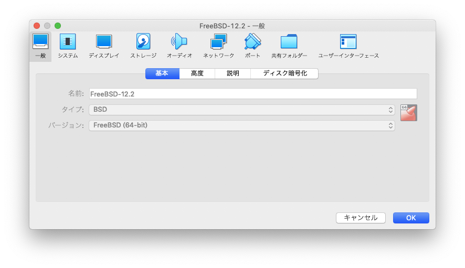The width and height of the screenshot is (465, 268).
Task: Open the ストレージ settings icon
Action: pyautogui.click(x=143, y=46)
